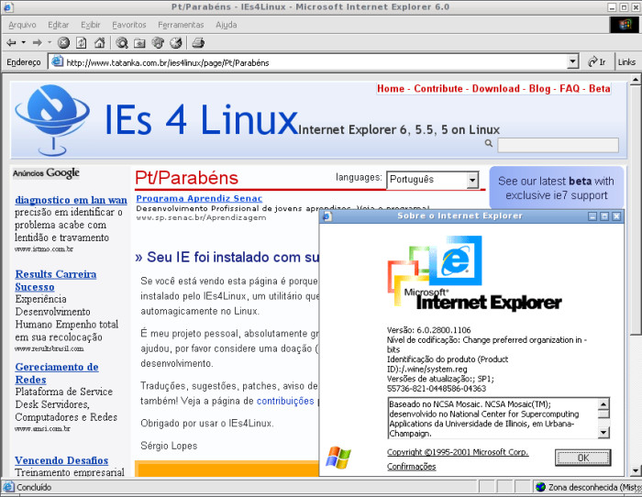
Task: Open the Search toolbar icon
Action: point(122,42)
